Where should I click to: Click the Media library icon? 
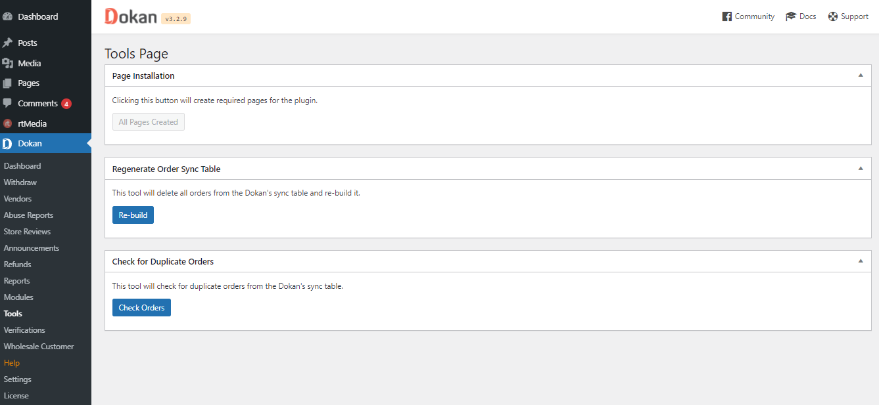click(8, 63)
